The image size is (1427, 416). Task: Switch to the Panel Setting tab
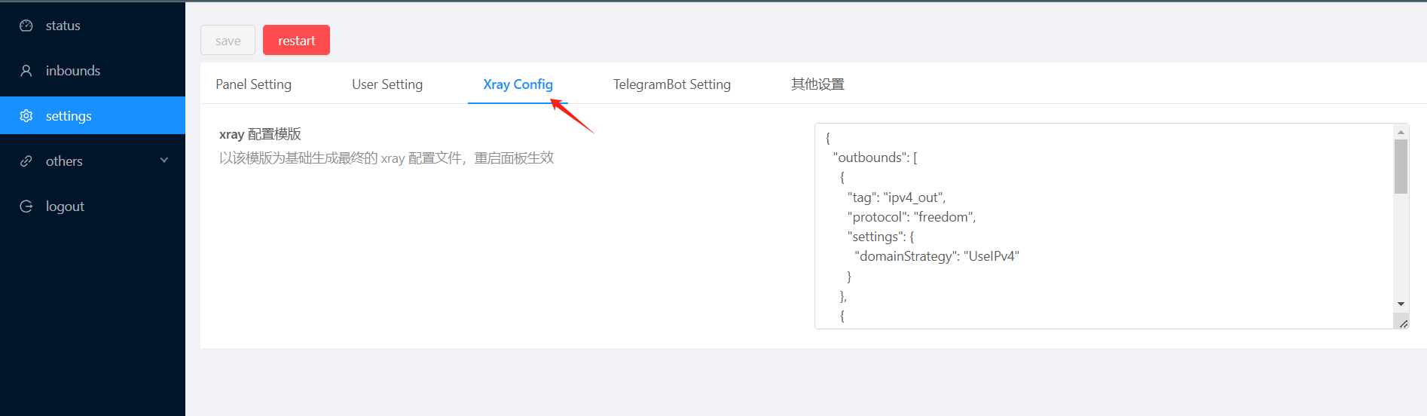[253, 84]
